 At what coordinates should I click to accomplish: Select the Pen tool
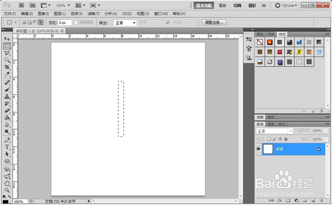coord(7,140)
